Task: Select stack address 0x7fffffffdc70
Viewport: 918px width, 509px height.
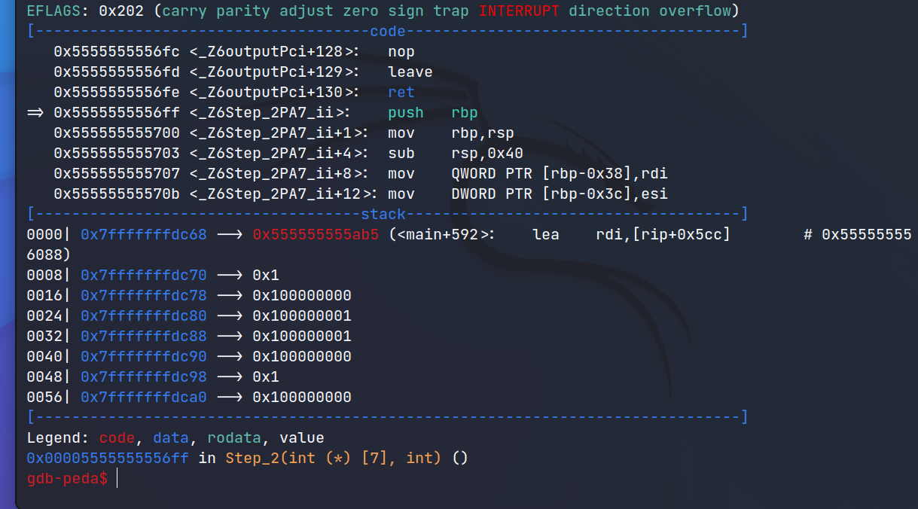Action: pos(144,276)
